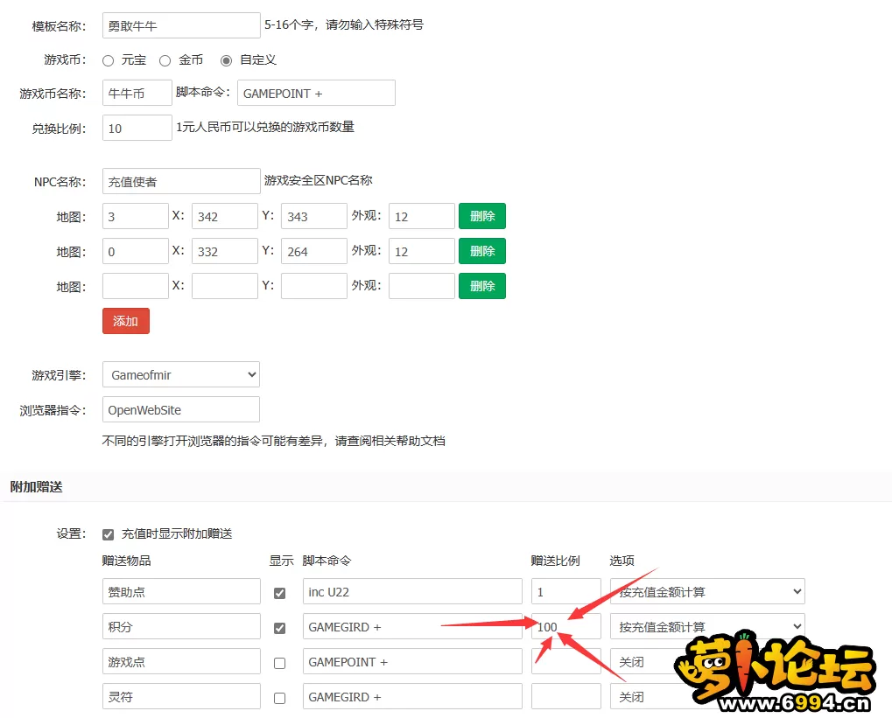This screenshot has height=718, width=892.
Task: Click 外观 field in map 0 row
Action: 422,251
